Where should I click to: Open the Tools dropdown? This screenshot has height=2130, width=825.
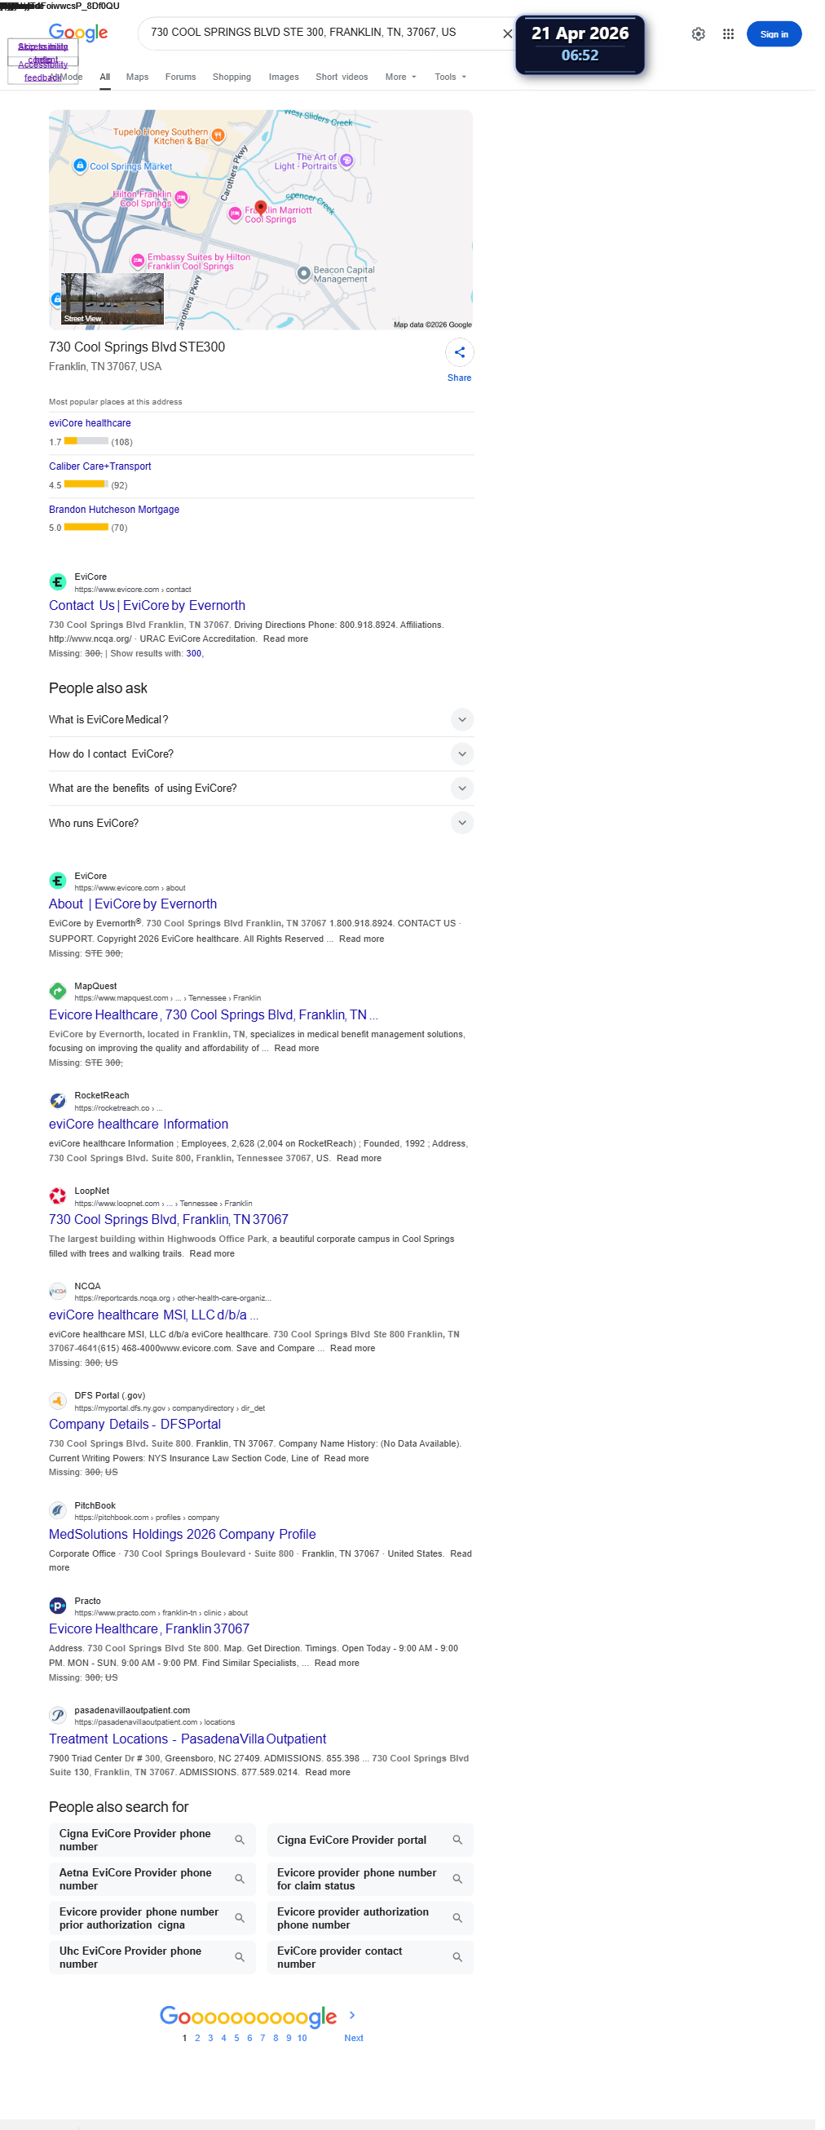click(456, 77)
